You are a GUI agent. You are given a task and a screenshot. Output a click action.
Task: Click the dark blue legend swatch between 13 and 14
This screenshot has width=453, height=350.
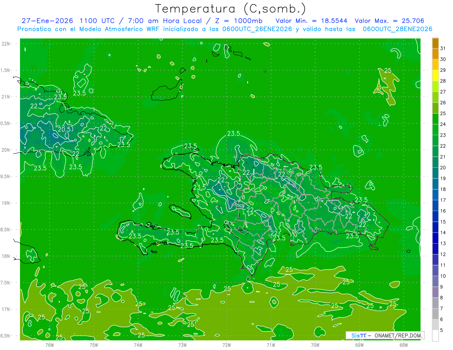pyautogui.click(x=435, y=238)
